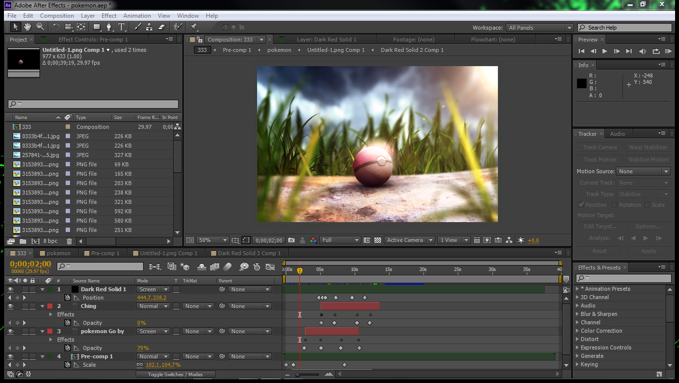
Task: Click the trash icon in Project panel
Action: click(x=69, y=241)
